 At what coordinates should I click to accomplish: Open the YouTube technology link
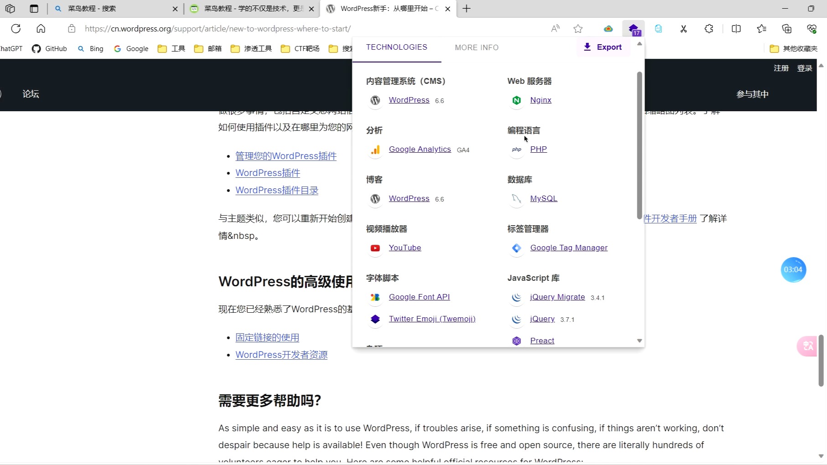pos(405,248)
